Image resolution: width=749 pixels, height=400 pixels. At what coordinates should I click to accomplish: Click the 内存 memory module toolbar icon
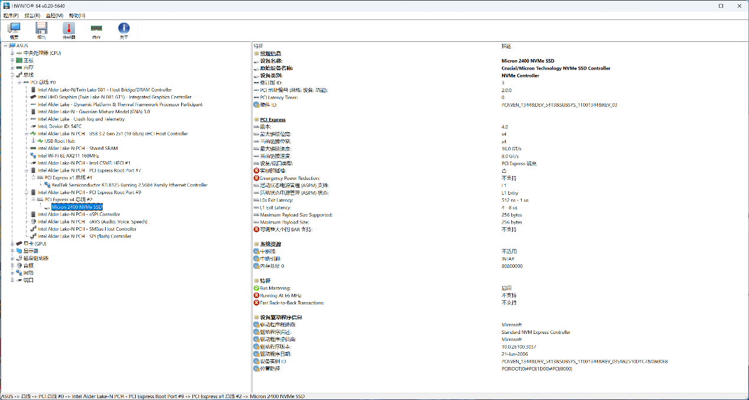tap(96, 28)
